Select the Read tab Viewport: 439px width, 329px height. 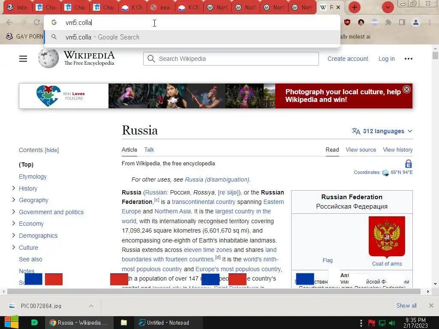[332, 150]
